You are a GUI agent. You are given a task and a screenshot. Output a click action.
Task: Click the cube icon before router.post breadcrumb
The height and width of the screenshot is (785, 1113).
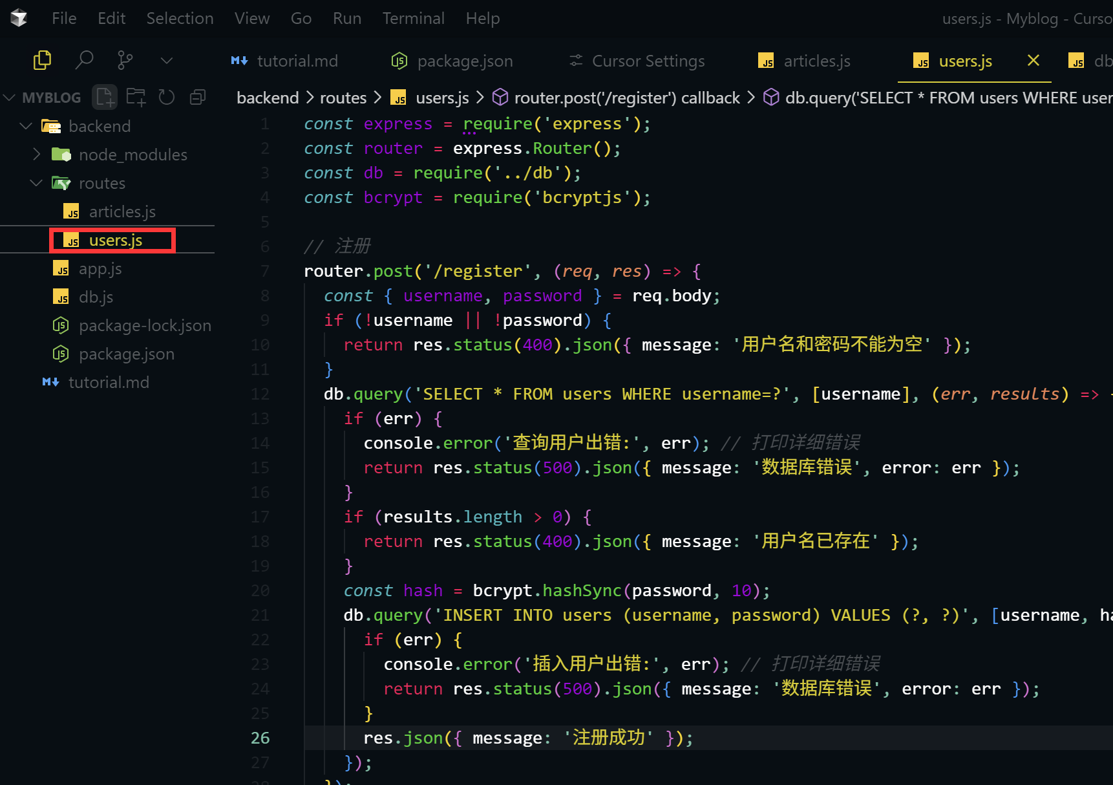click(x=500, y=98)
